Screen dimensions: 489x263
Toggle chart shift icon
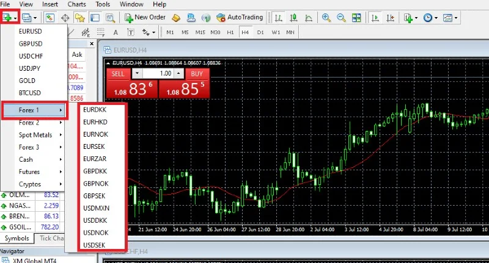tap(390, 18)
